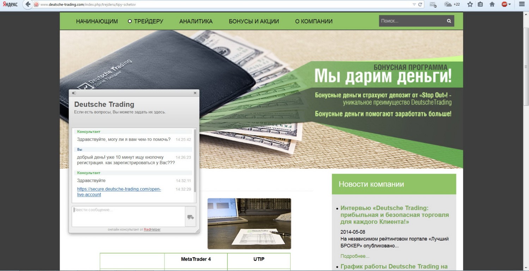The height and width of the screenshot is (271, 529).
Task: Mute chat sound with speaker icon
Action: (74, 93)
